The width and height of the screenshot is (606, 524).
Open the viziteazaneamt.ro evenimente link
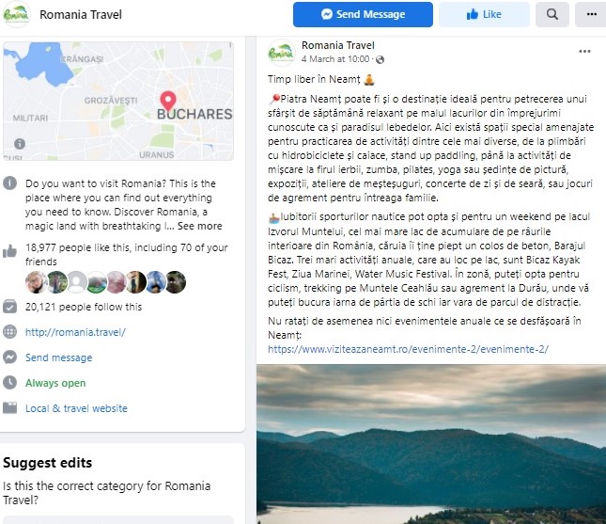pos(408,349)
